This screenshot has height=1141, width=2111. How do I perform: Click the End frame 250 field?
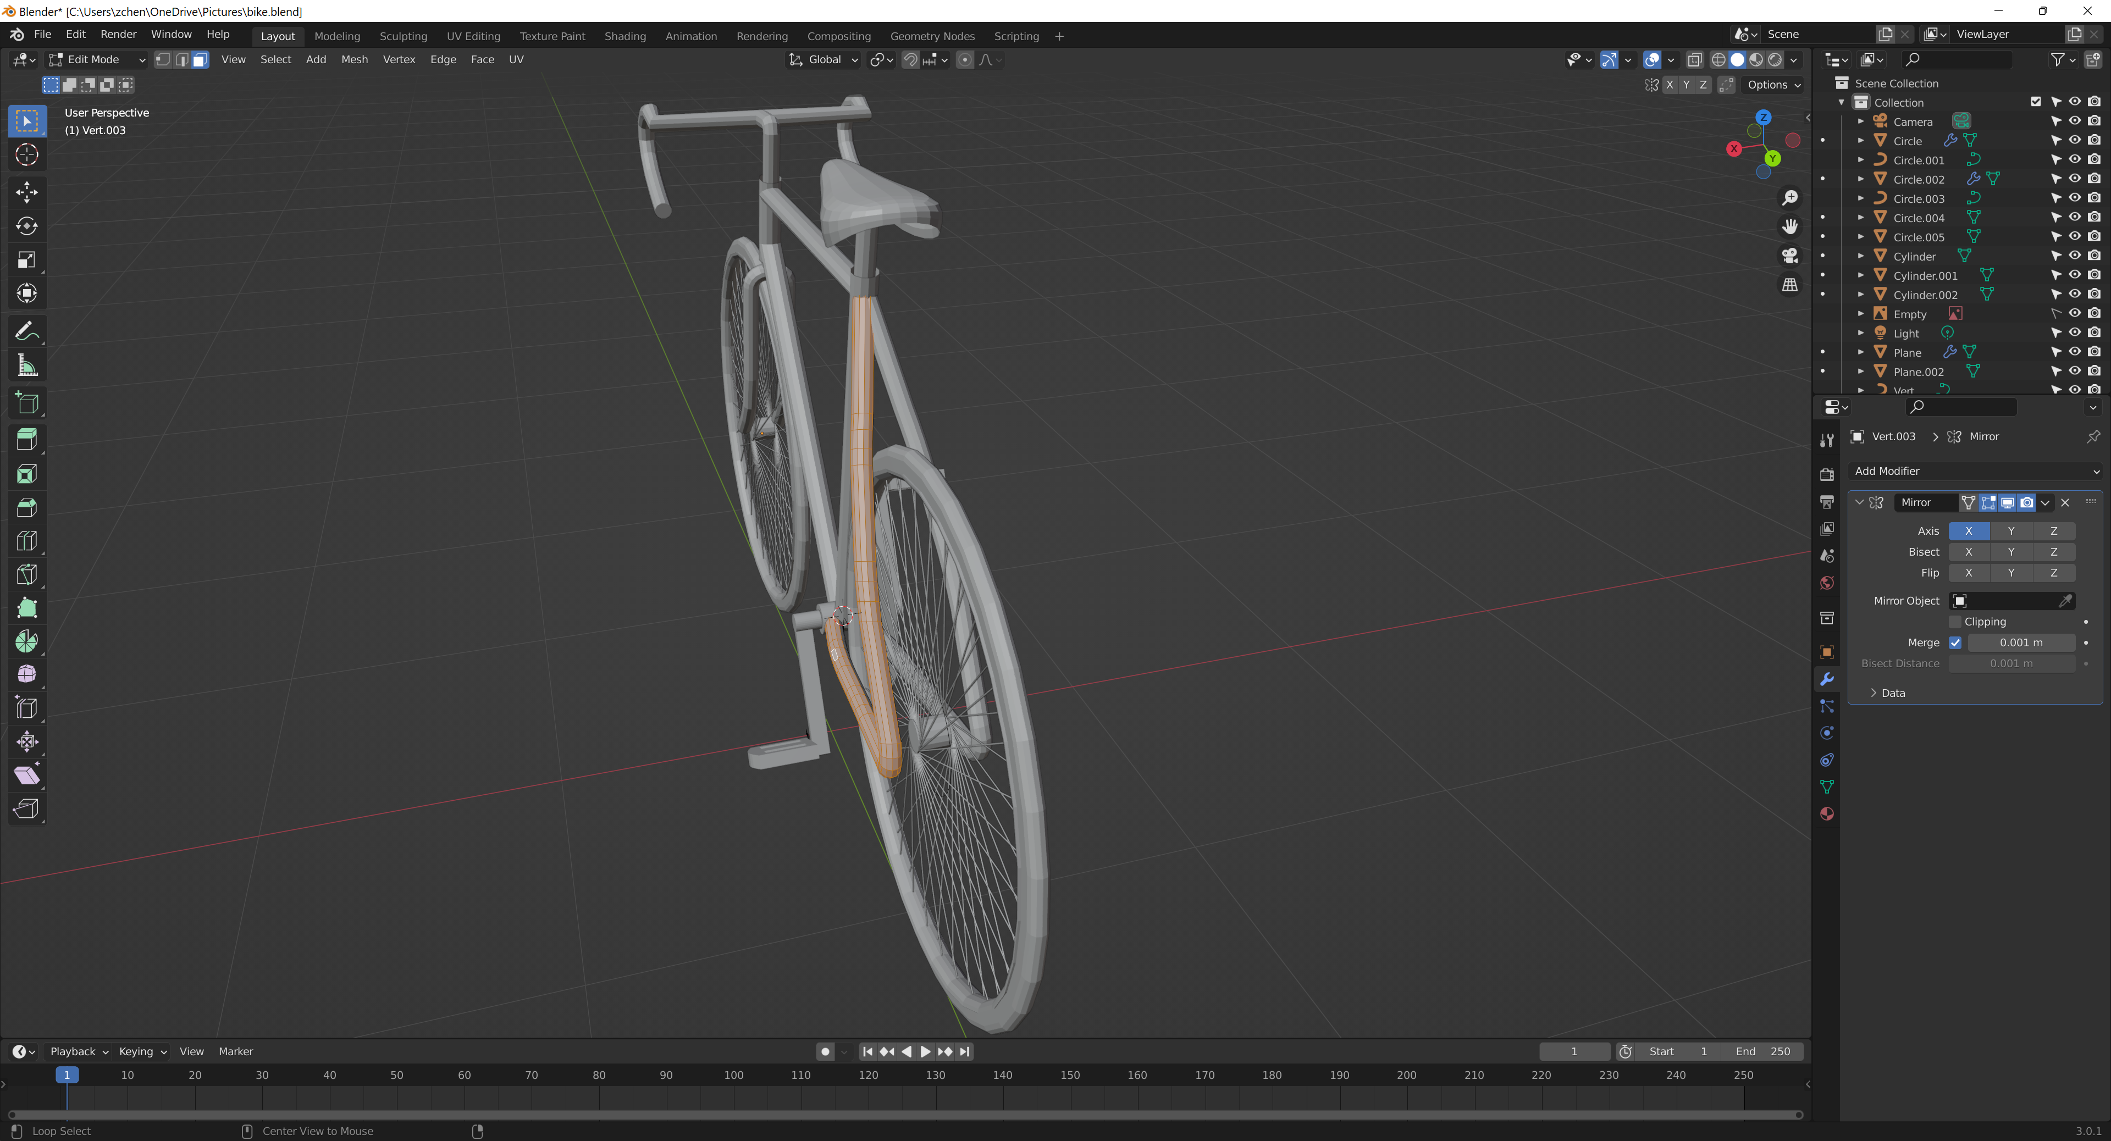point(1762,1051)
